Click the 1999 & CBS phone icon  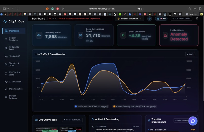(6, 56)
